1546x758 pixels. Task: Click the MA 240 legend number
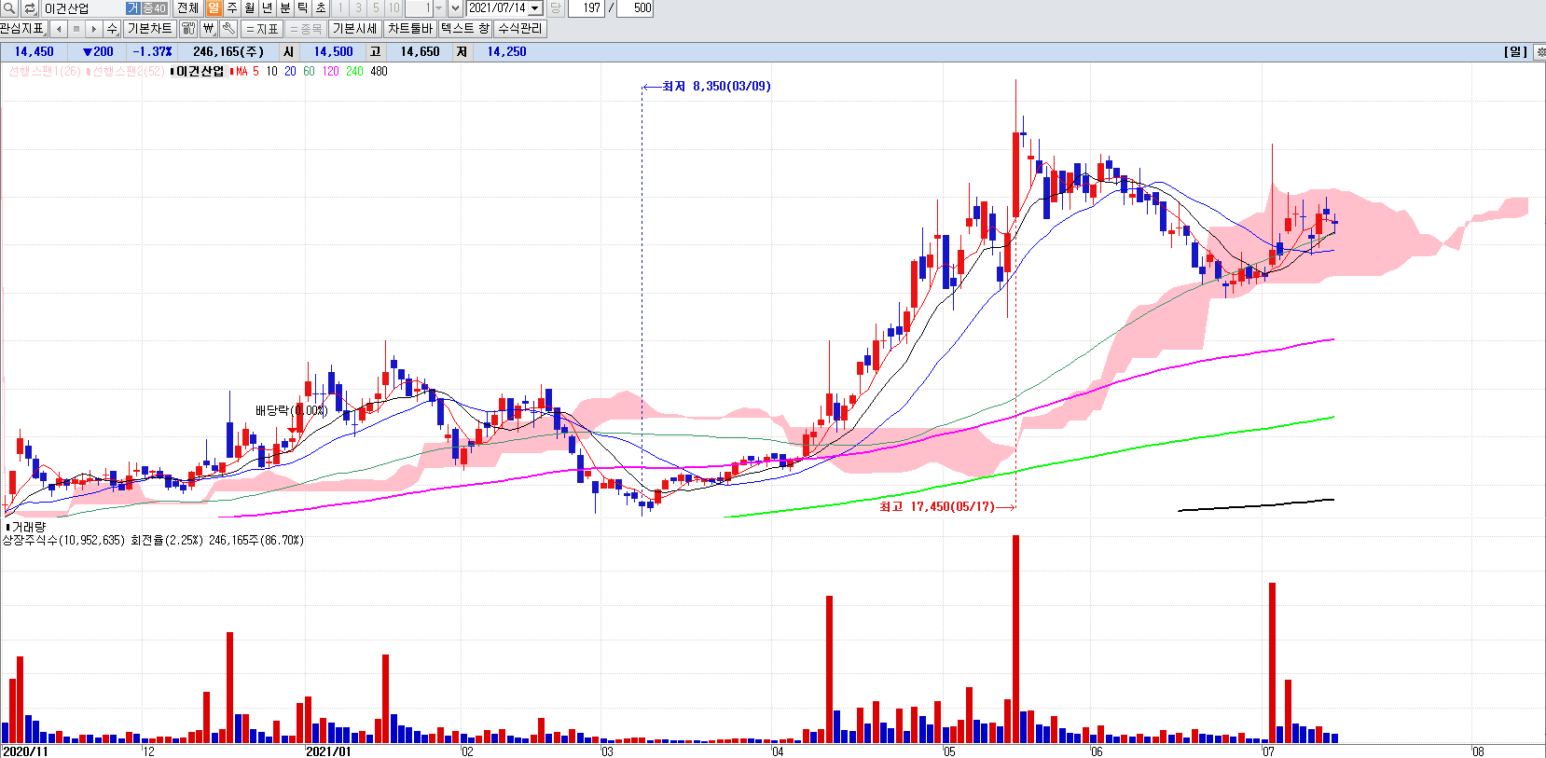point(354,72)
